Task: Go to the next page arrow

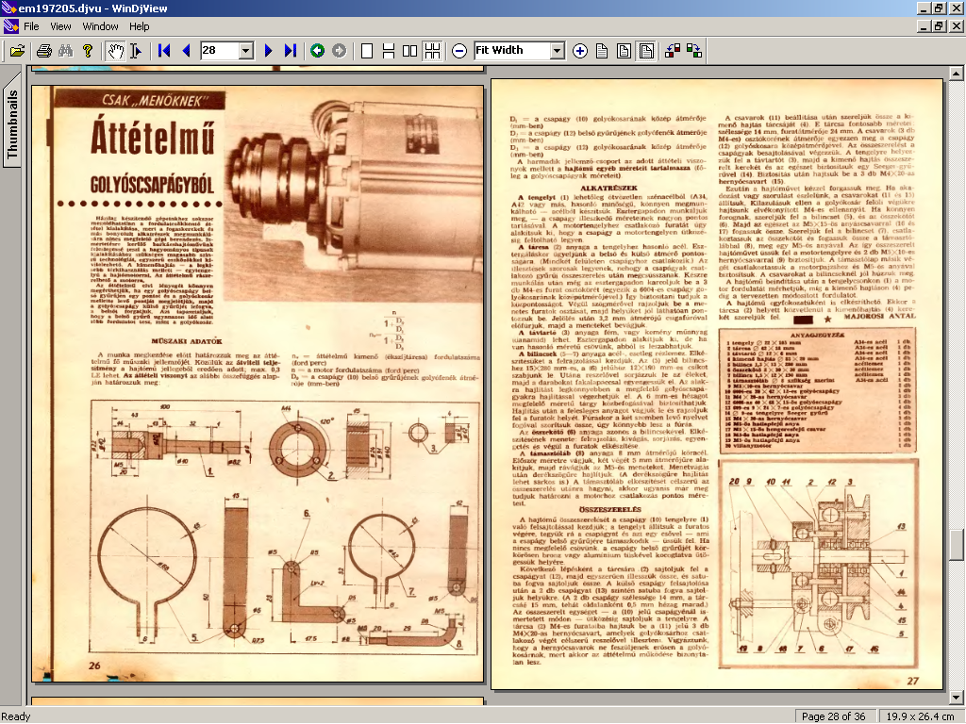Action: click(269, 51)
